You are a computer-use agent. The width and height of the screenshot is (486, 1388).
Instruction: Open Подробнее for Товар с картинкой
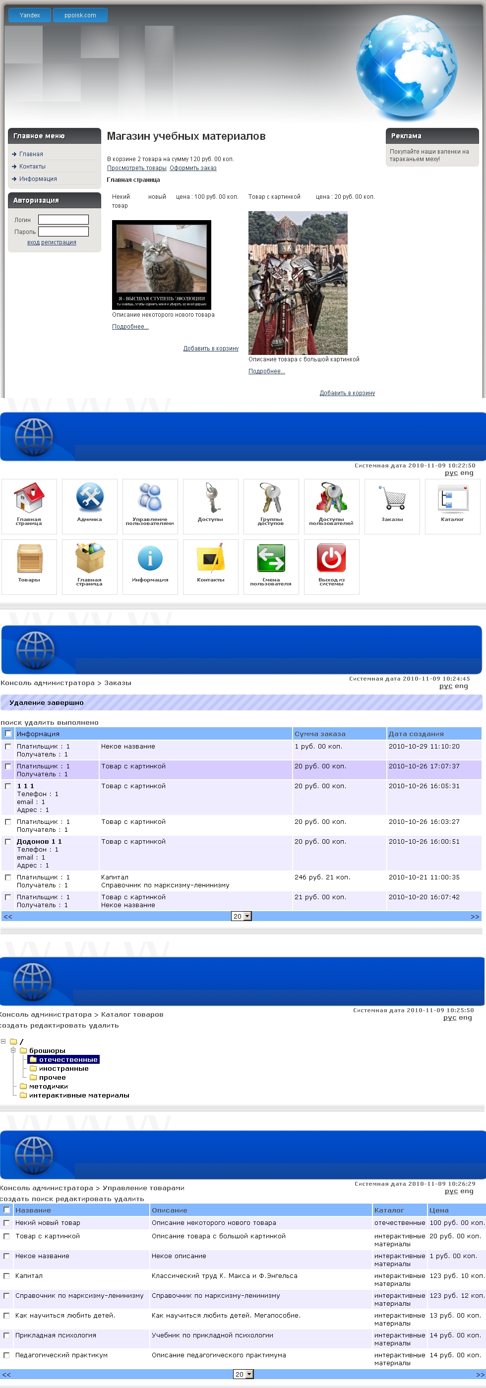pyautogui.click(x=267, y=371)
